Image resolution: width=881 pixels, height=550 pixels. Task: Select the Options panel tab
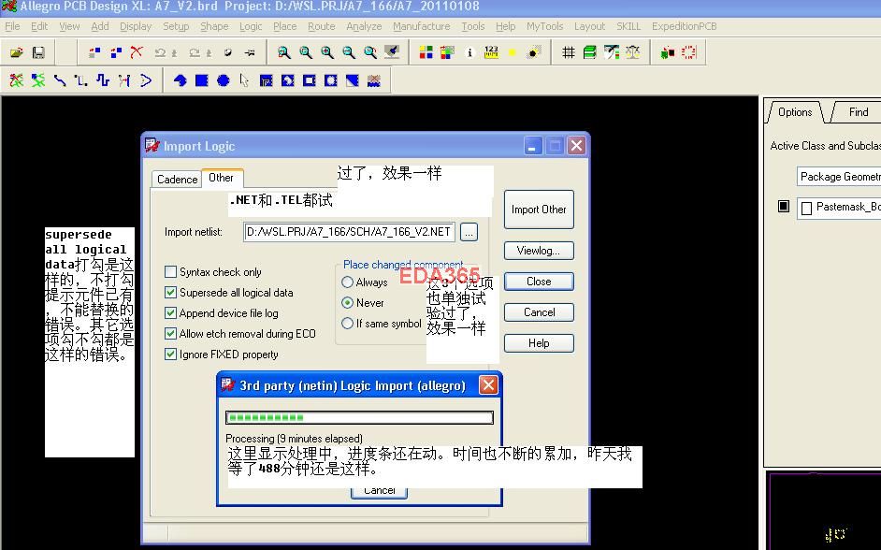(794, 112)
